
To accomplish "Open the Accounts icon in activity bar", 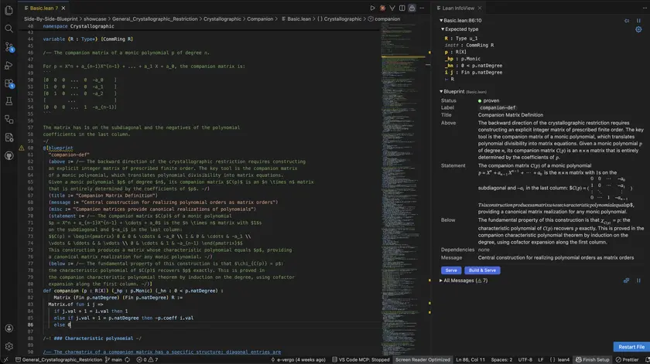I will tap(9, 328).
